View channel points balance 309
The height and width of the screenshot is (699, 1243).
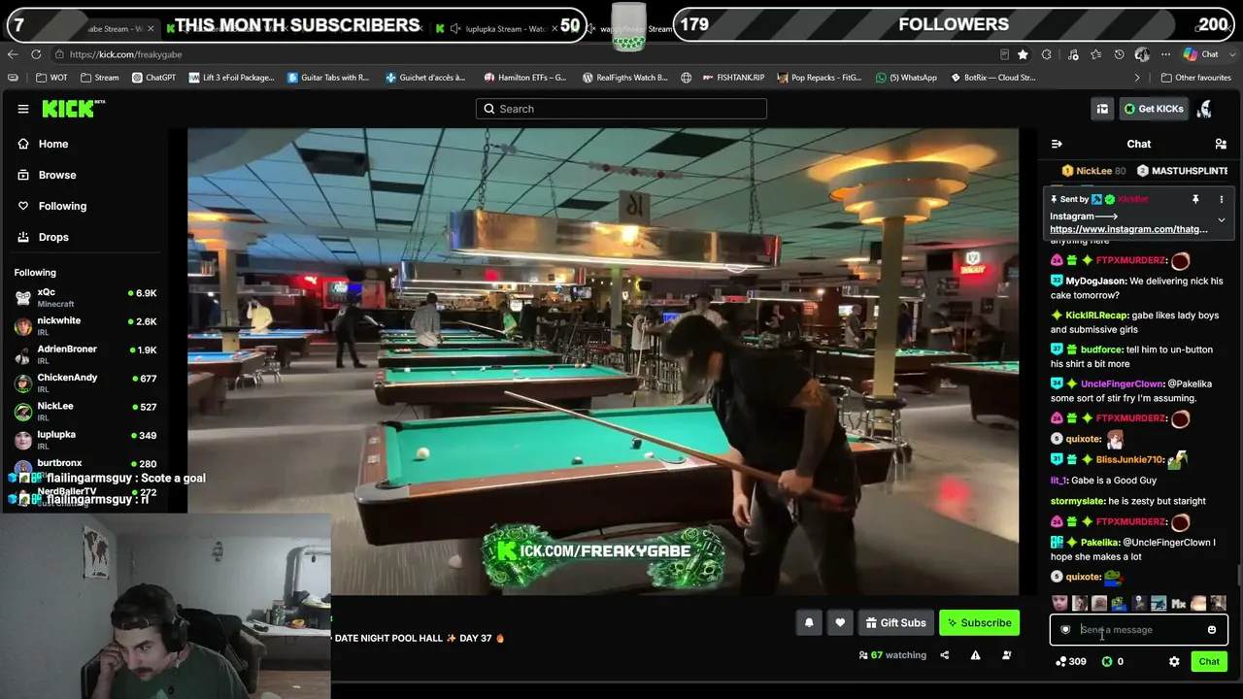[x=1070, y=661]
